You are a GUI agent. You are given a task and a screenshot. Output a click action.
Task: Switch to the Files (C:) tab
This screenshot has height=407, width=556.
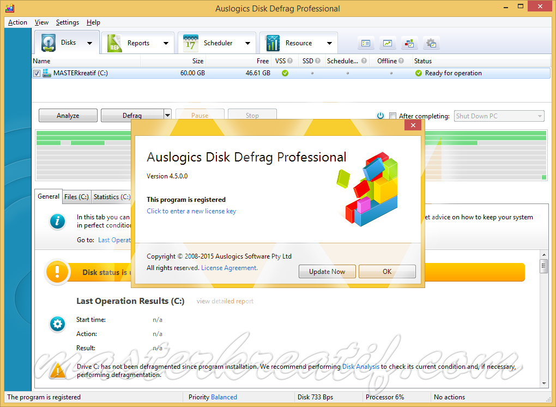(76, 197)
